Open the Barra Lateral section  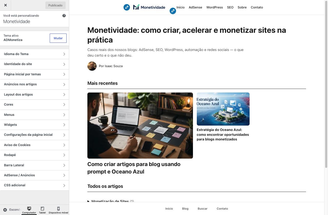point(34,165)
